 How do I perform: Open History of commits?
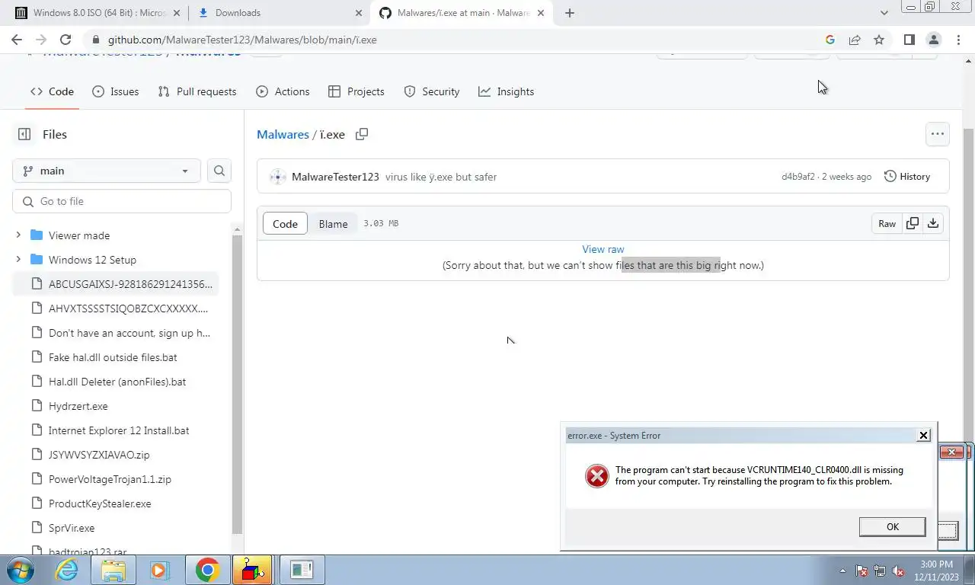pos(907,176)
